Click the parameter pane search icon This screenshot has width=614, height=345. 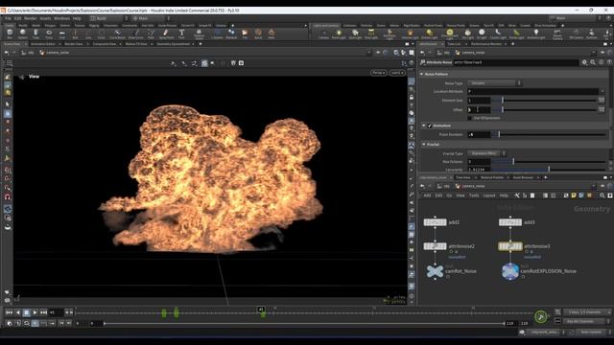(593, 62)
